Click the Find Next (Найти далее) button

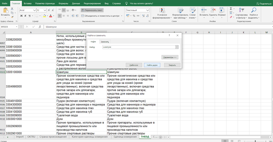tap(152, 65)
